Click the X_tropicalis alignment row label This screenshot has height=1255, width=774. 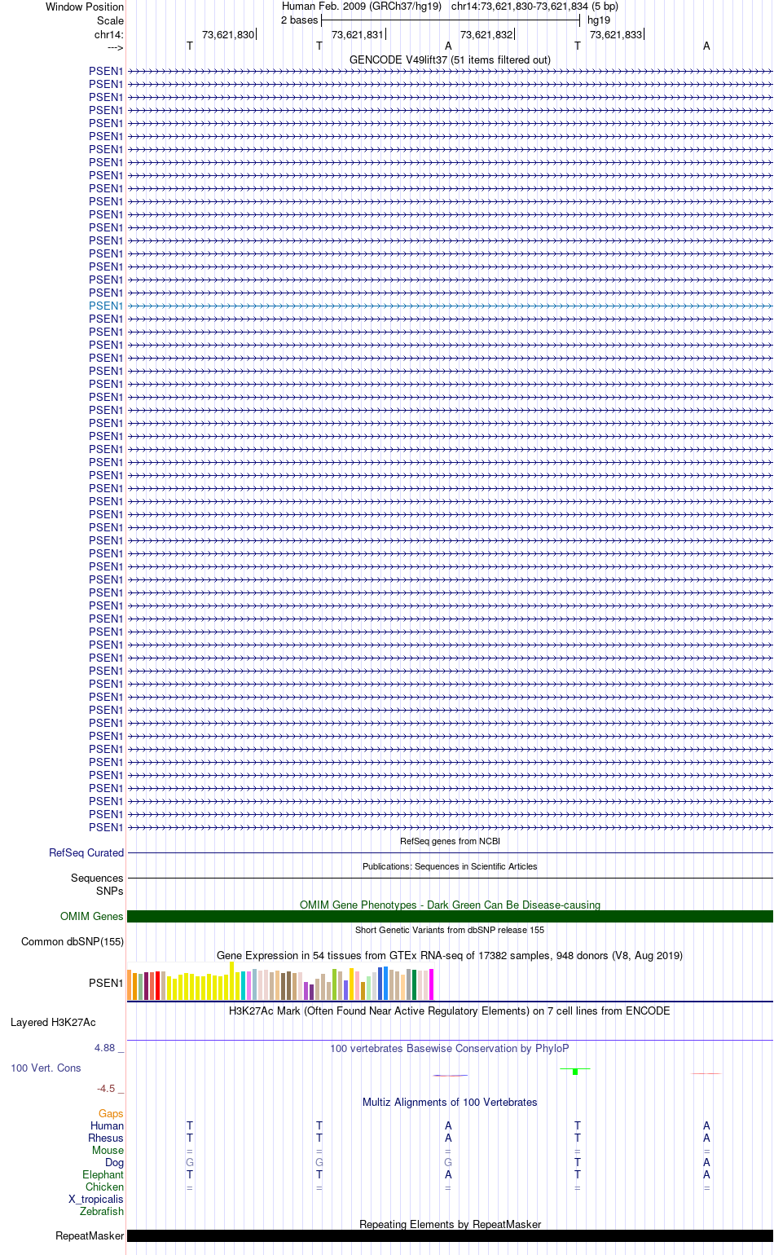(x=96, y=1199)
